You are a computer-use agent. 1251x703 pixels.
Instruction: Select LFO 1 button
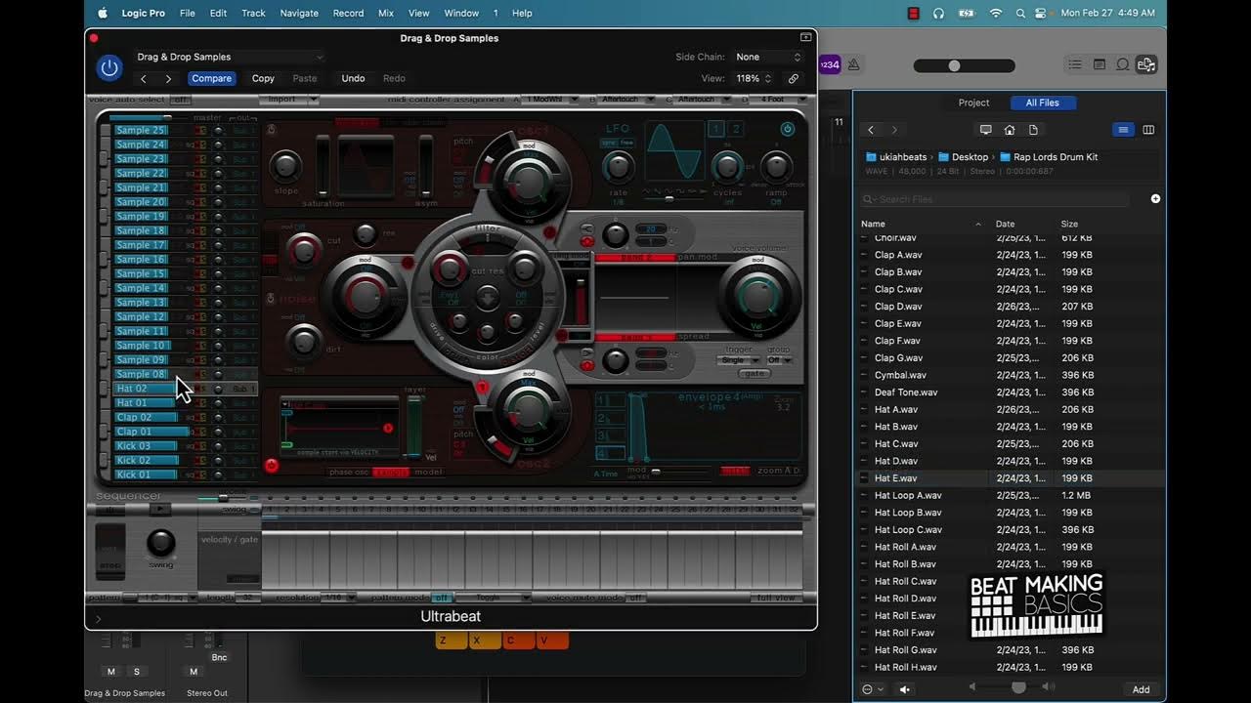[x=717, y=129]
